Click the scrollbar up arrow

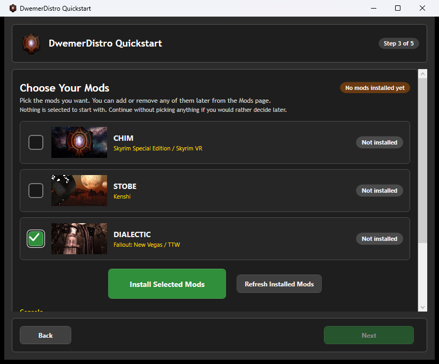pos(422,74)
